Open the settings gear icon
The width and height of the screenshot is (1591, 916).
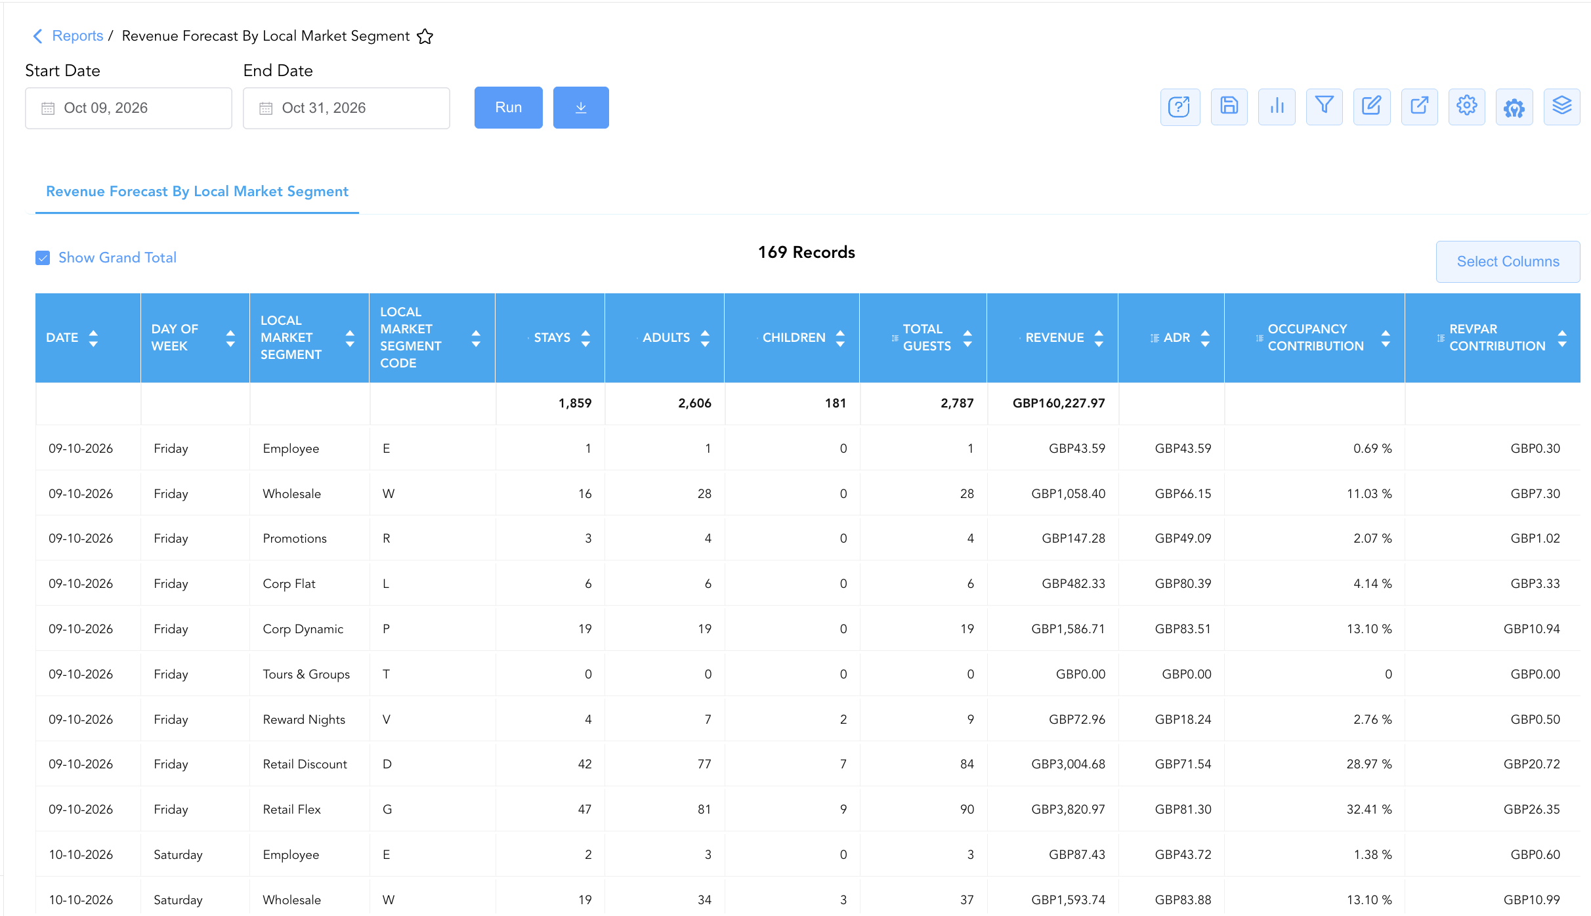pos(1467,107)
